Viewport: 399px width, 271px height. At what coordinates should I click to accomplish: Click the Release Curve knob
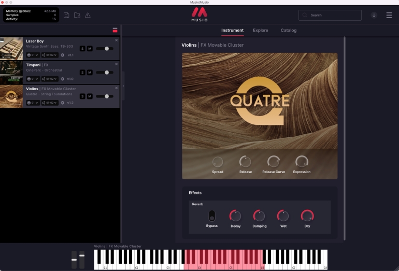tap(274, 162)
